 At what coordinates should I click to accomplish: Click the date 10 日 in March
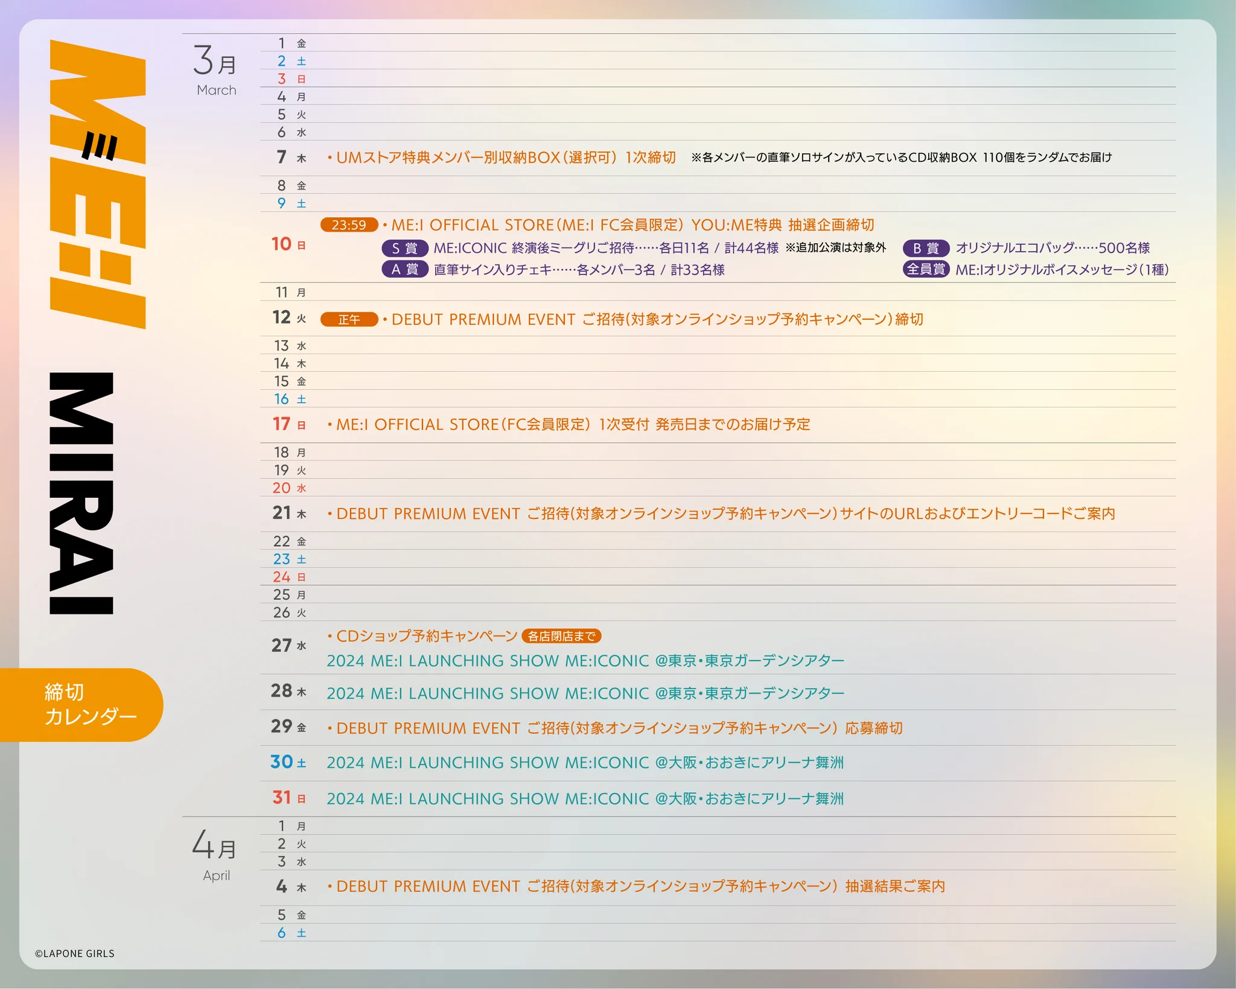pyautogui.click(x=288, y=244)
